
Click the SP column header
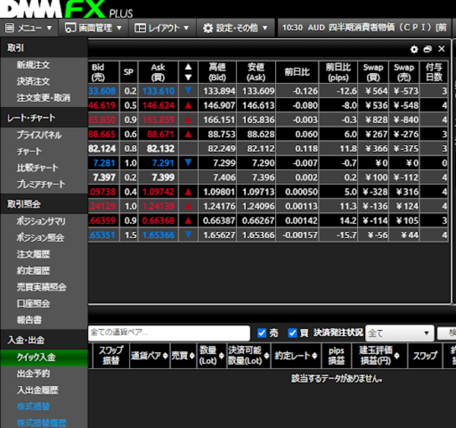[128, 72]
